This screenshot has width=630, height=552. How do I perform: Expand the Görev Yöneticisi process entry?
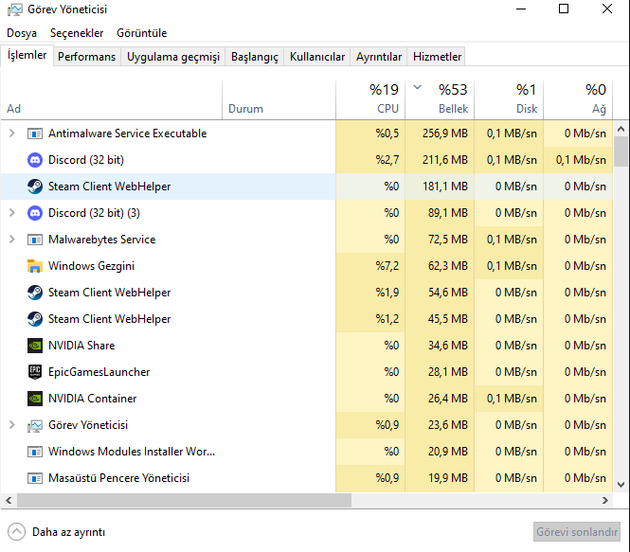click(11, 425)
